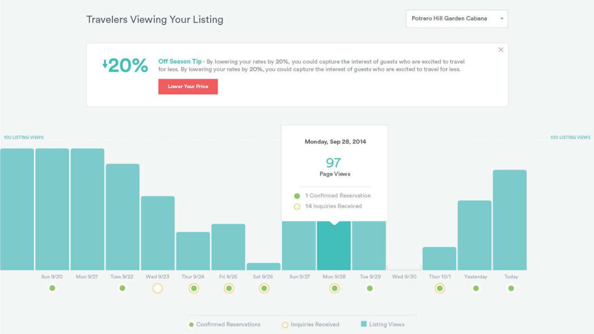This screenshot has height=334, width=594.
Task: Click the Confirmed Reservations legend dot
Action: [191, 324]
